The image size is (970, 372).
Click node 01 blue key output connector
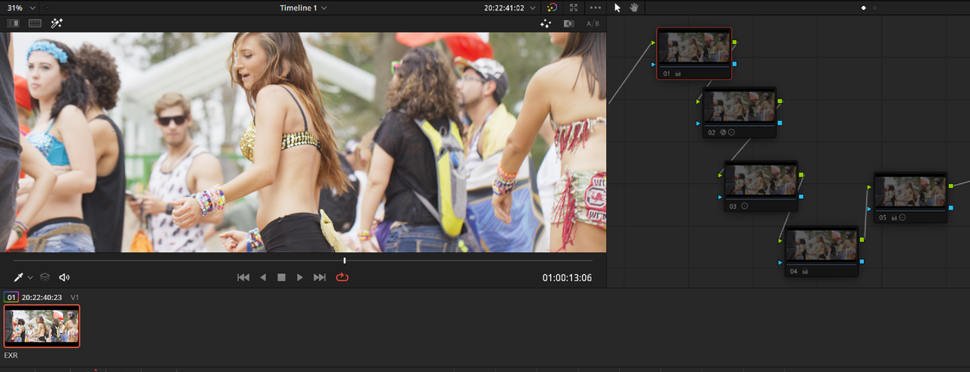pyautogui.click(x=735, y=64)
